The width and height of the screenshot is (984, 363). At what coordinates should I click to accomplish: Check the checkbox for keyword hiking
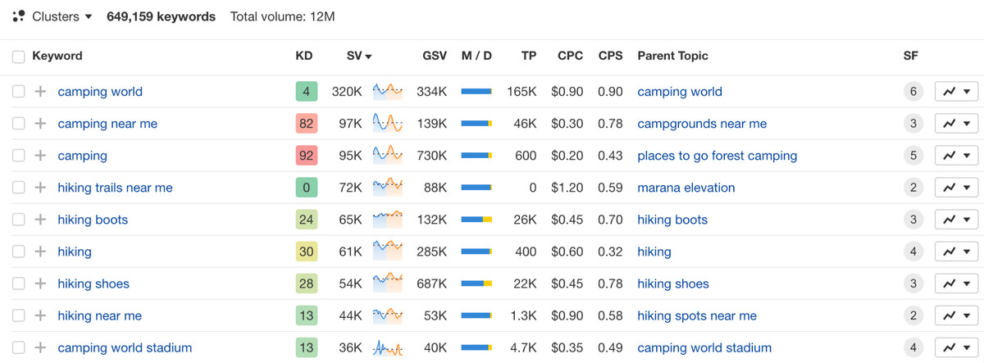pyautogui.click(x=18, y=252)
